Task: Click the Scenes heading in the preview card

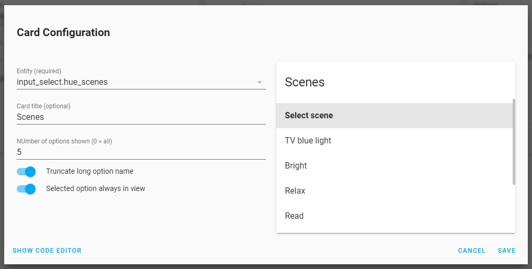Action: 305,82
